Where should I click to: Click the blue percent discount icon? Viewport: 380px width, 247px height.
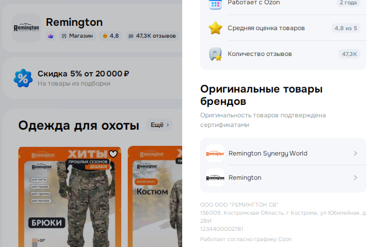23,78
